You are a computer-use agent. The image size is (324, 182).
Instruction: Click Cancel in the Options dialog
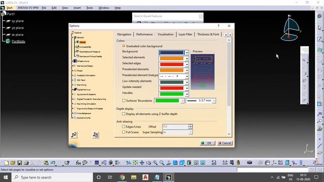pos(225,143)
